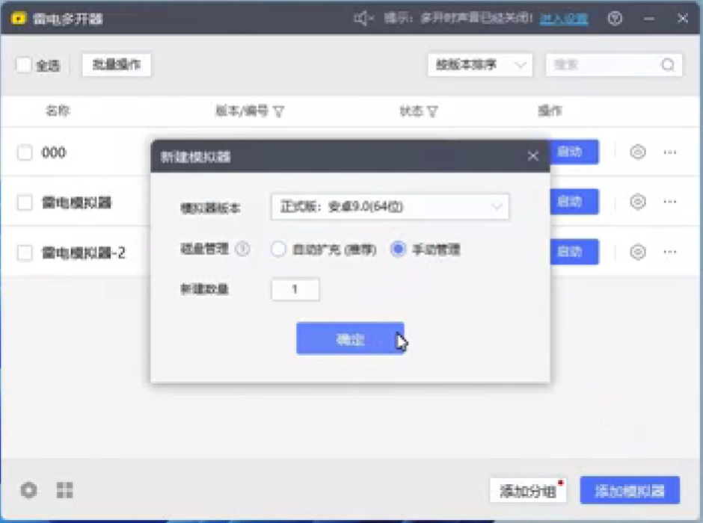Screen dimensions: 703x523
Task: Confirm with the 确定 button in dialog
Action: click(350, 338)
